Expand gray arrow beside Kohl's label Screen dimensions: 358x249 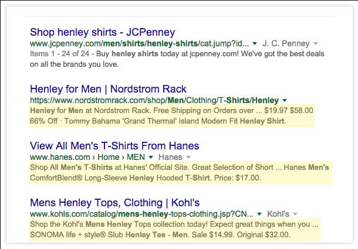pos(295,214)
